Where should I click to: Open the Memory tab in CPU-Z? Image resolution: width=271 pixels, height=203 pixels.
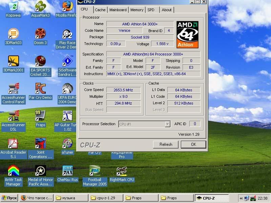point(137,10)
